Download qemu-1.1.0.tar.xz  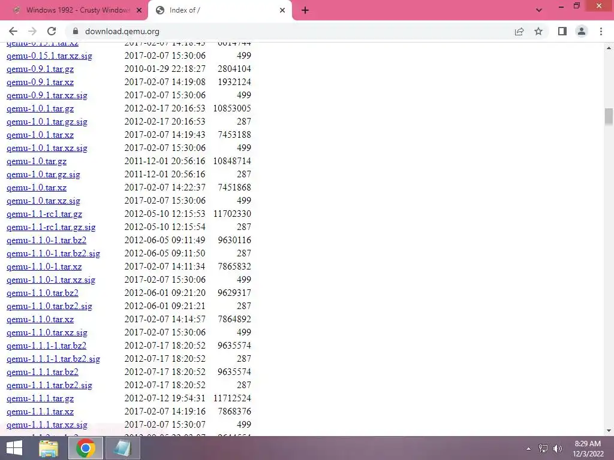pos(40,320)
